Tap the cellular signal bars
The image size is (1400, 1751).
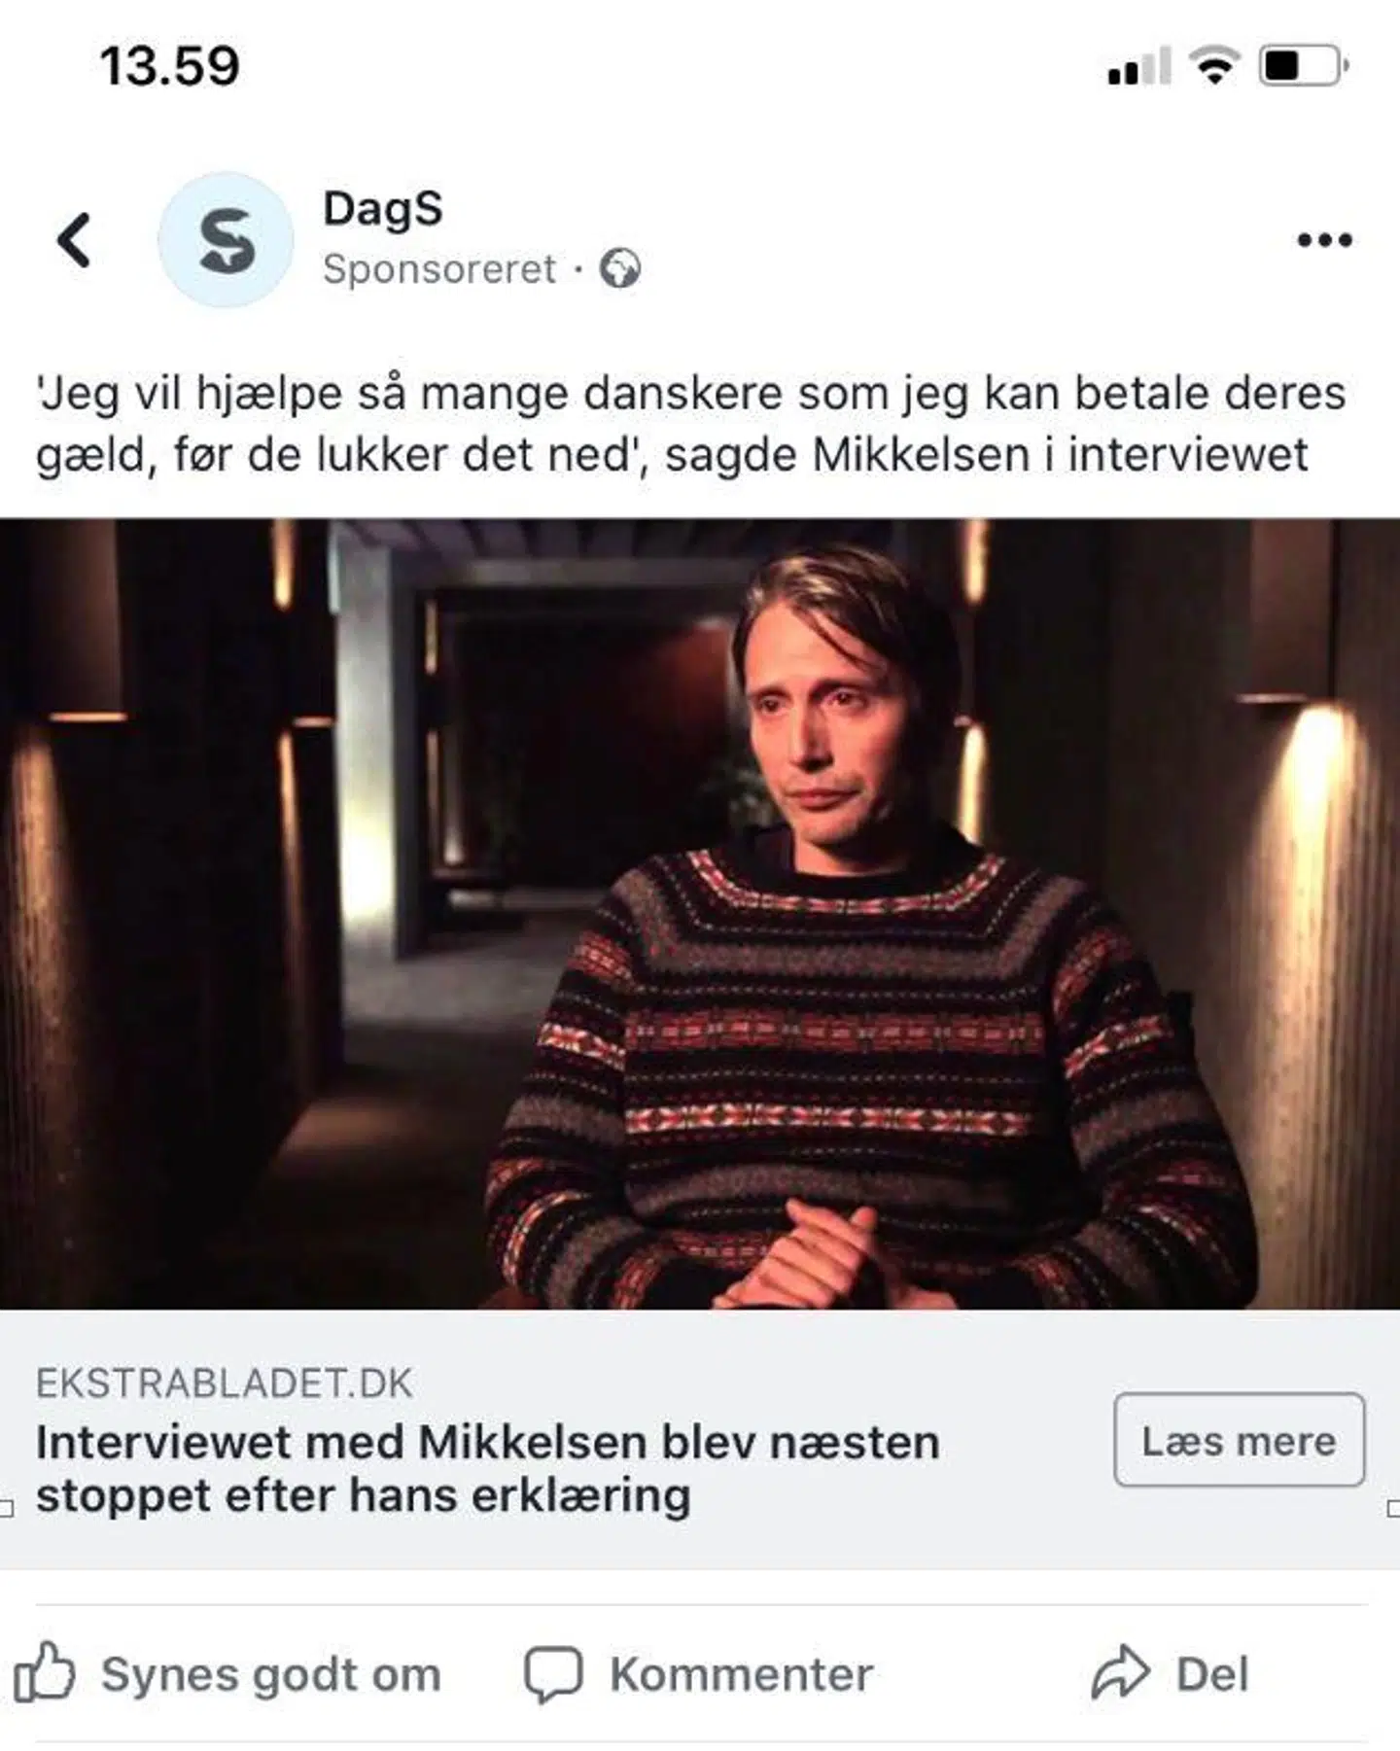[1138, 66]
